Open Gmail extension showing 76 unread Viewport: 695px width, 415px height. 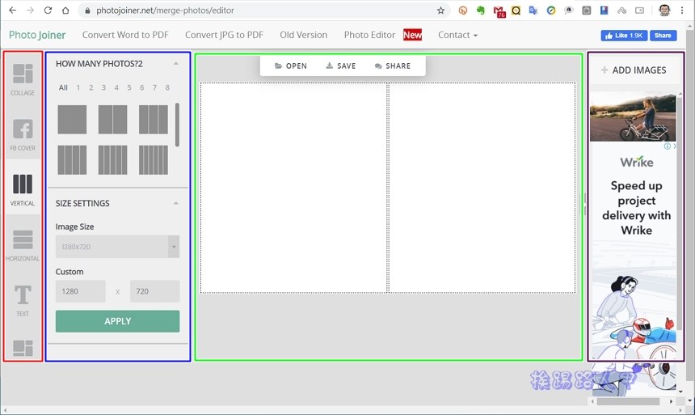point(499,11)
